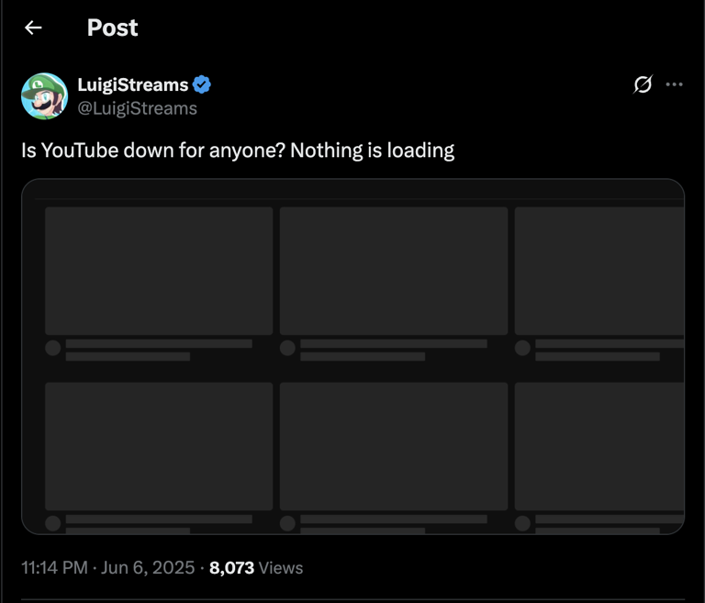Click the blue verified checkmark badge
Viewport: 705px width, 603px height.
pyautogui.click(x=201, y=84)
